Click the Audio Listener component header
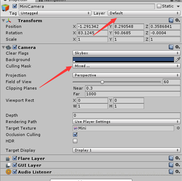Viewport: 182px width, 181px height. (91, 172)
